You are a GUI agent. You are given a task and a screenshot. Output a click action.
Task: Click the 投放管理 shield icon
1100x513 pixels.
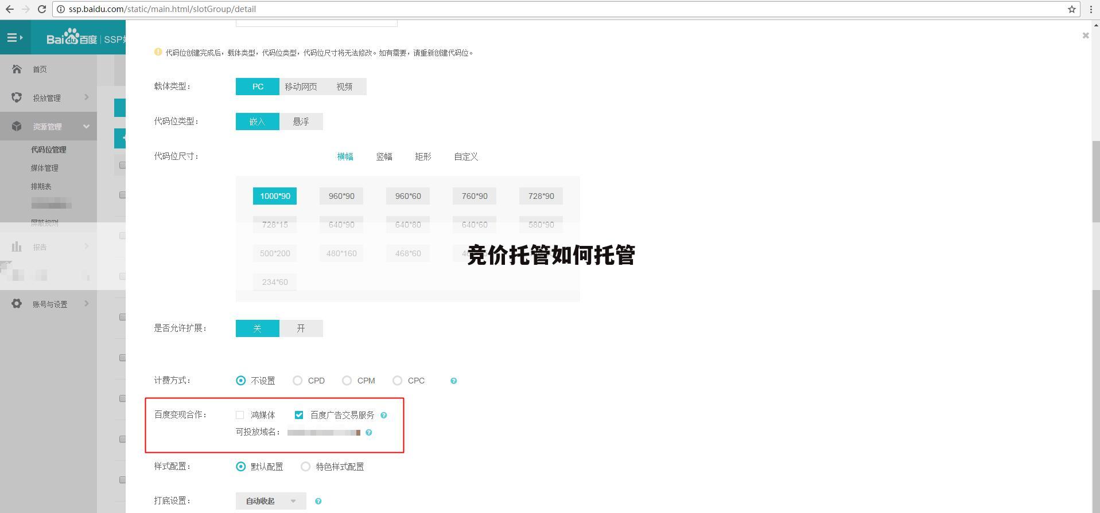tap(17, 98)
